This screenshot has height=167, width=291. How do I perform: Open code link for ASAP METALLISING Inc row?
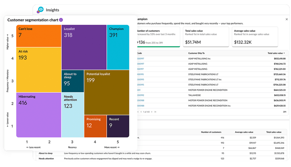pos(141,59)
